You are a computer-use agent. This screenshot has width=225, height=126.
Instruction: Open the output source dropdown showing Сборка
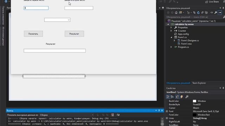pos(66,115)
